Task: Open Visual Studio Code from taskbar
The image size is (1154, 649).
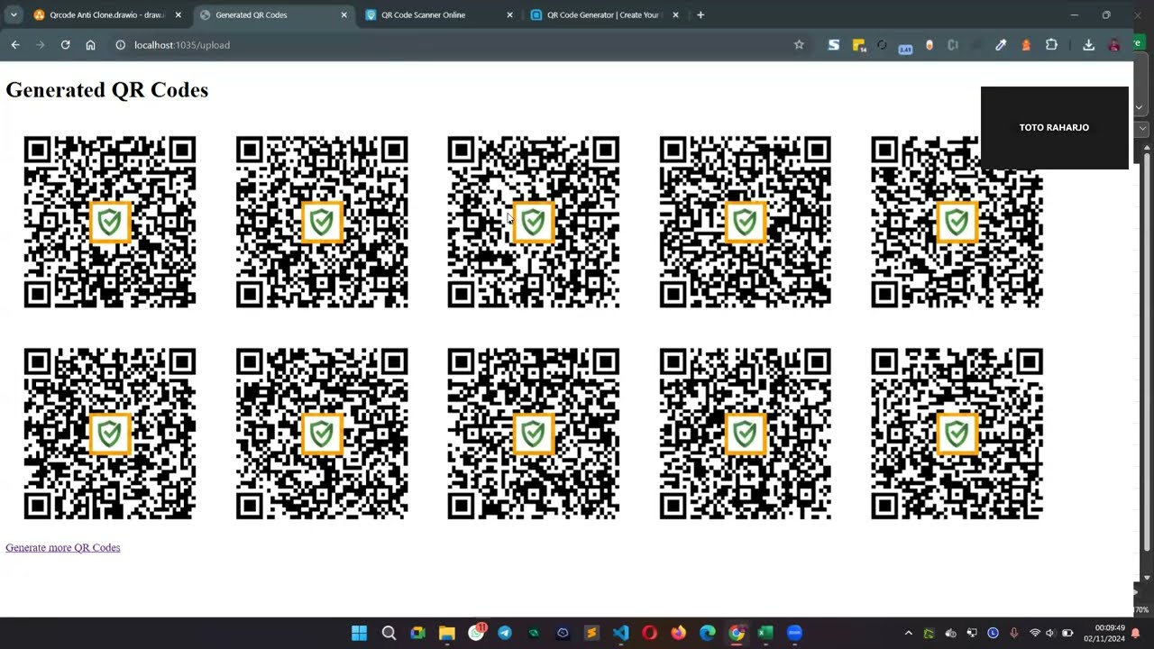Action: (620, 633)
